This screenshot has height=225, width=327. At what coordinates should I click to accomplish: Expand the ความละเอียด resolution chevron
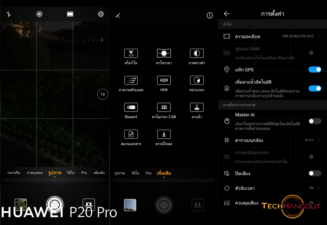tap(319, 36)
